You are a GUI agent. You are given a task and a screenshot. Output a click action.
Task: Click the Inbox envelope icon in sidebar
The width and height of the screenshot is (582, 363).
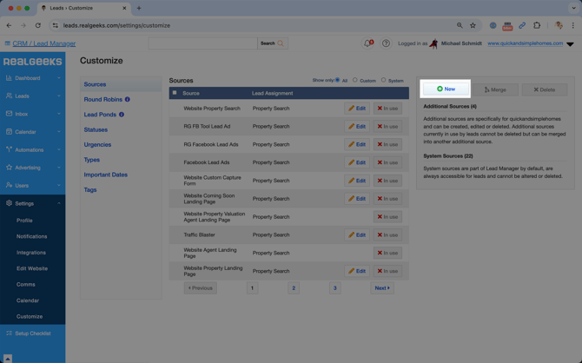point(9,114)
